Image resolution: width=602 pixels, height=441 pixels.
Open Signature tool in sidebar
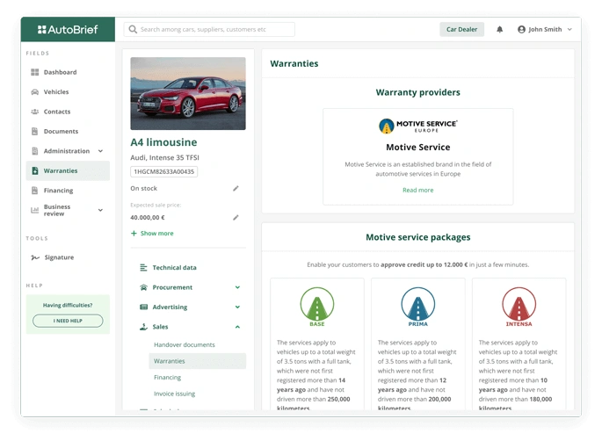pos(59,257)
